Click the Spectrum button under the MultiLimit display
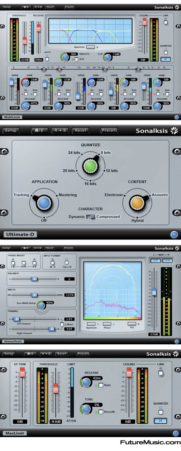The height and width of the screenshot is (451, 181). pyautogui.click(x=90, y=47)
